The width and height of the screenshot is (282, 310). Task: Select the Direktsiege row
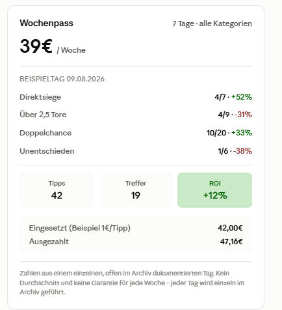pyautogui.click(x=136, y=97)
